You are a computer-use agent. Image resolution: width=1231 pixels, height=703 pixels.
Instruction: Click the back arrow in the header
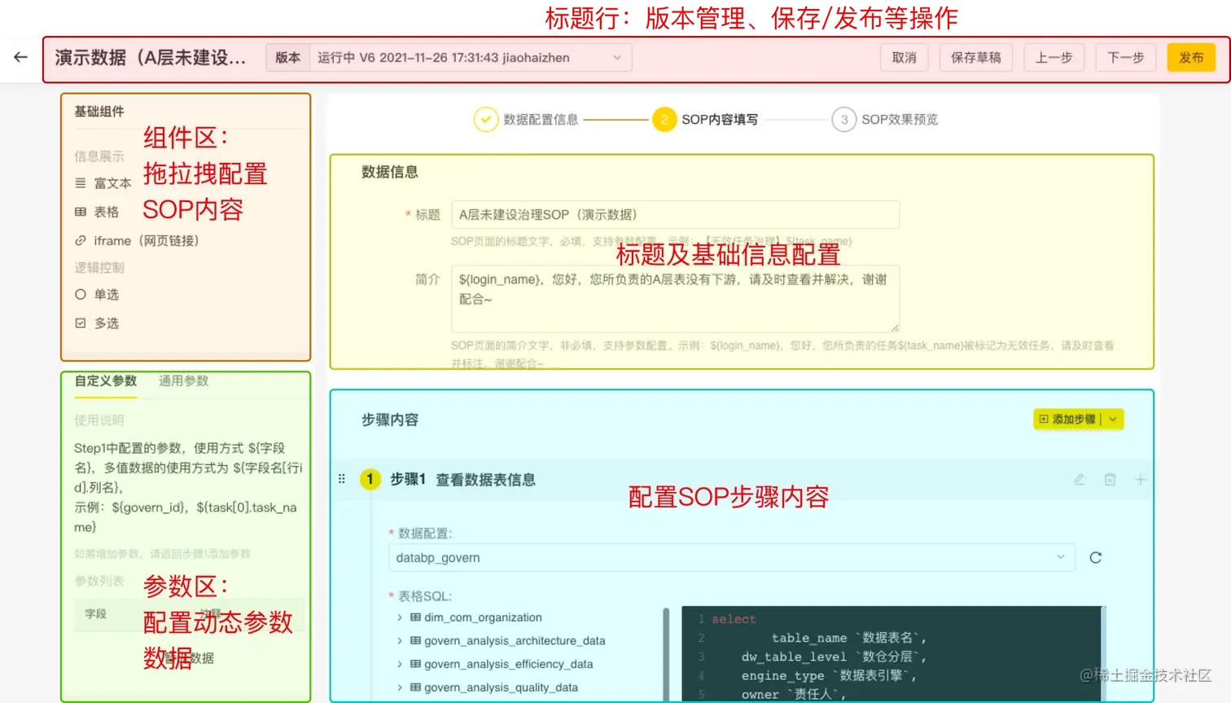coord(20,57)
